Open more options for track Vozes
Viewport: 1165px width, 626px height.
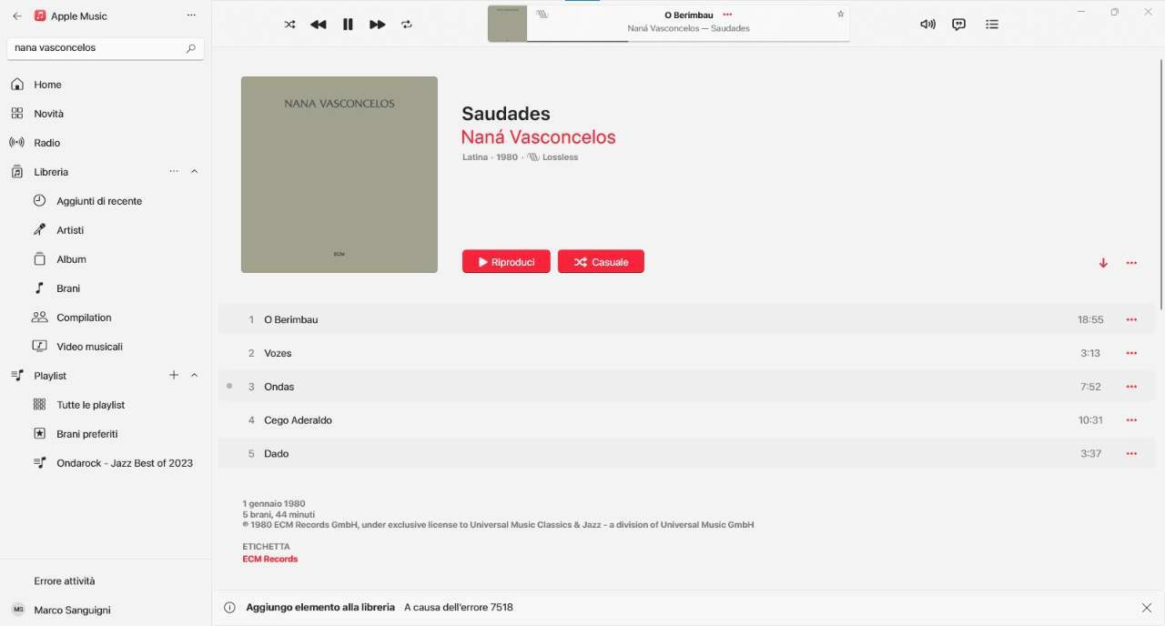pos(1131,353)
